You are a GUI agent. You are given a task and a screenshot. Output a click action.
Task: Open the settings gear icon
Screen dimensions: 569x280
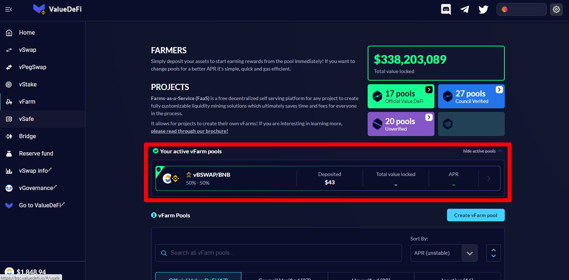(x=556, y=9)
